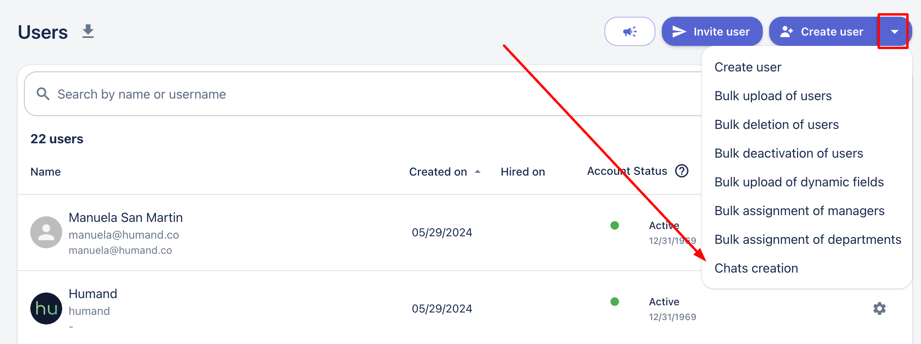Select Create user from dropdown menu
921x344 pixels.
748,67
